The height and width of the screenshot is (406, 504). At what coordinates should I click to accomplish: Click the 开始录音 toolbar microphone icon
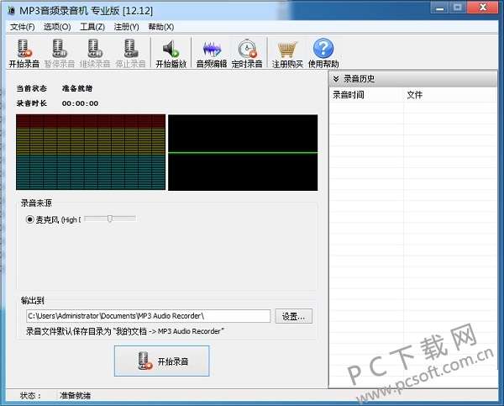coord(24,49)
